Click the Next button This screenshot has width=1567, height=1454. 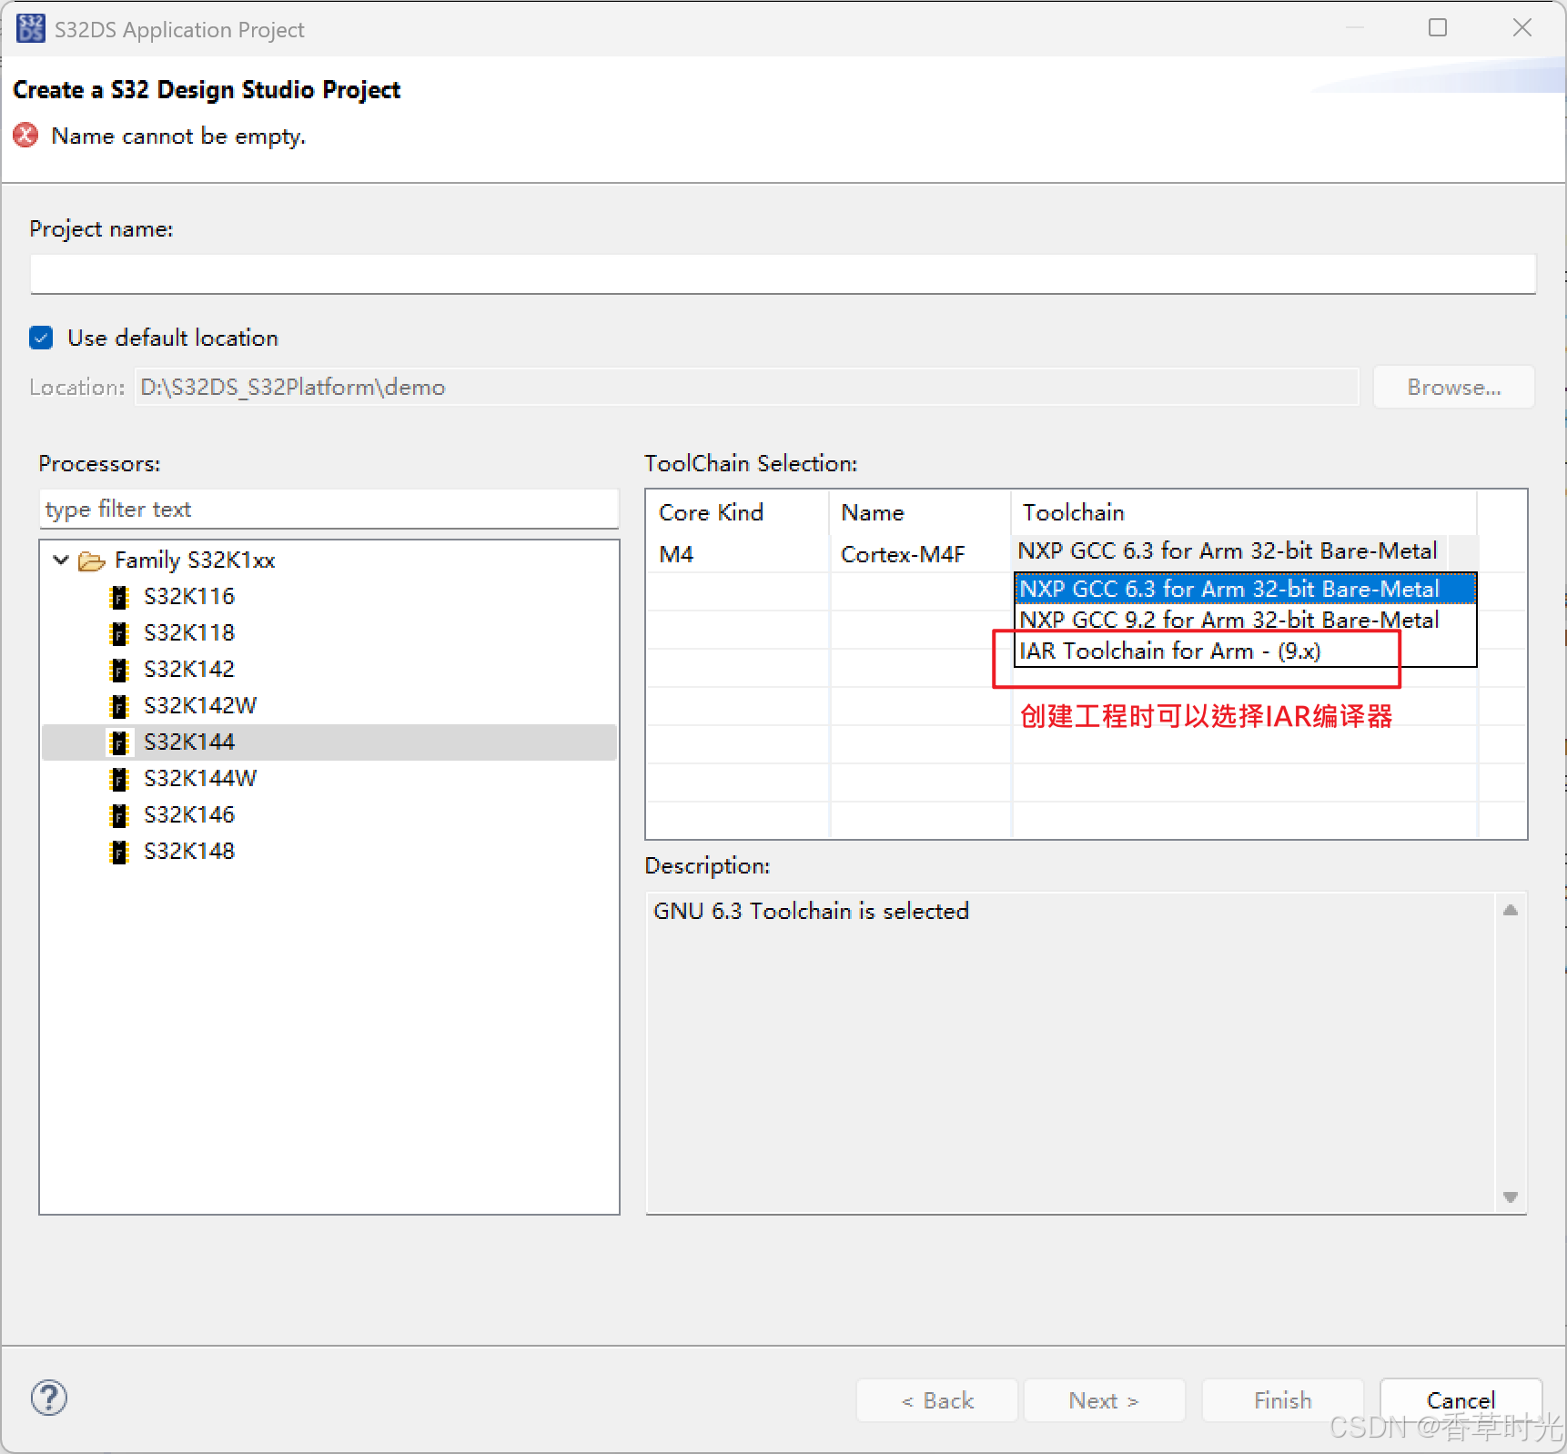coord(1105,1400)
